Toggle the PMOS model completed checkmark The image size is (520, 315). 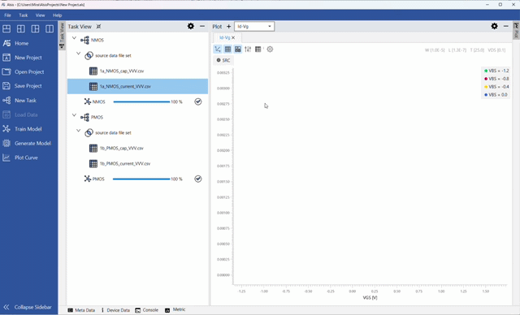pos(198,179)
